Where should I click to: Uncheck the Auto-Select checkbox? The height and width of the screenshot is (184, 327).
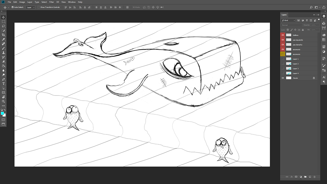point(13,7)
